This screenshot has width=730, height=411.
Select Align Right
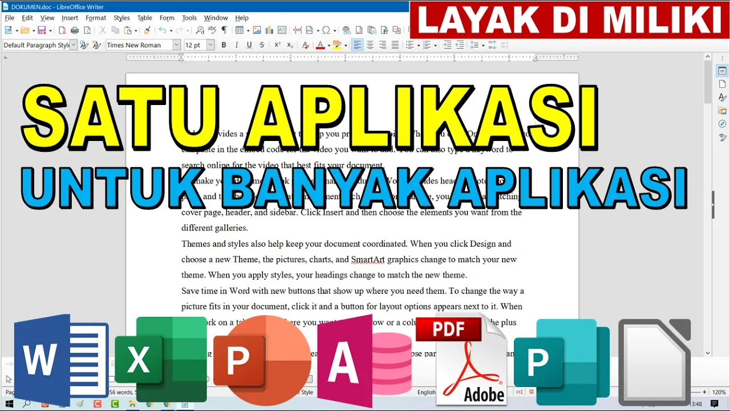[382, 45]
